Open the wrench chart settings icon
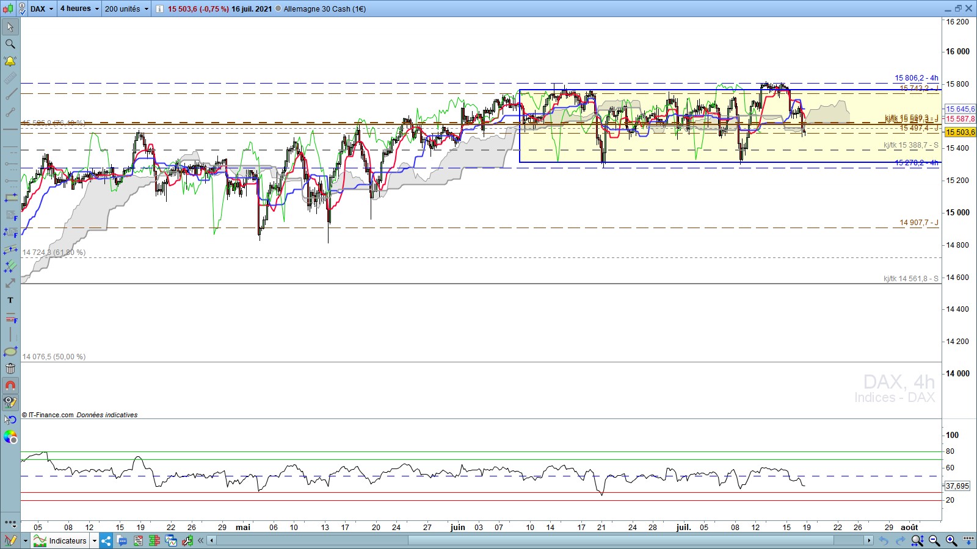 pos(186,540)
